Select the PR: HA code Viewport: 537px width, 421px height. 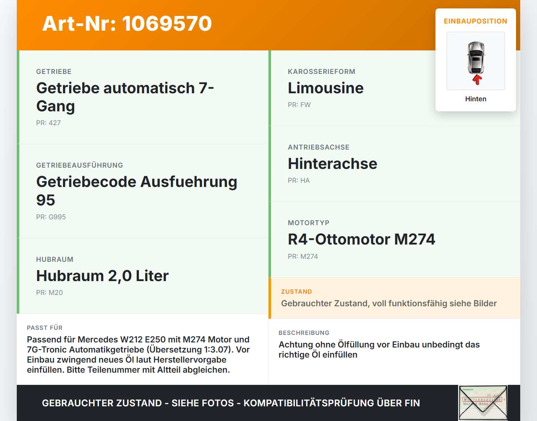(x=299, y=180)
